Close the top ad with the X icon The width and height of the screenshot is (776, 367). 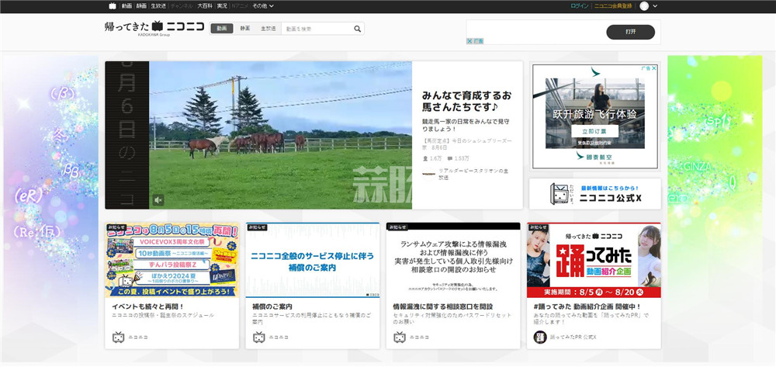point(469,42)
